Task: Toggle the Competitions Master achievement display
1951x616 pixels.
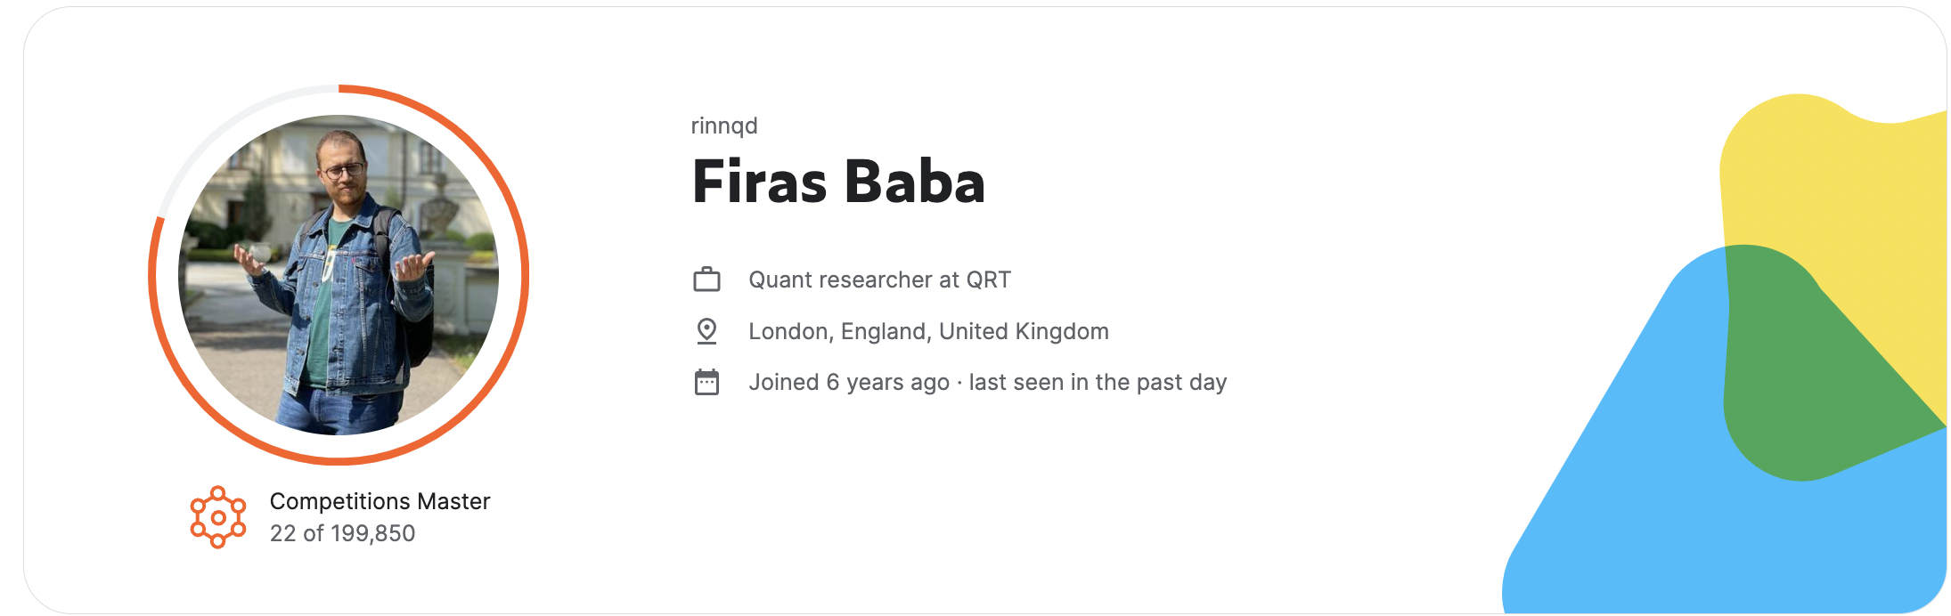Action: (380, 501)
